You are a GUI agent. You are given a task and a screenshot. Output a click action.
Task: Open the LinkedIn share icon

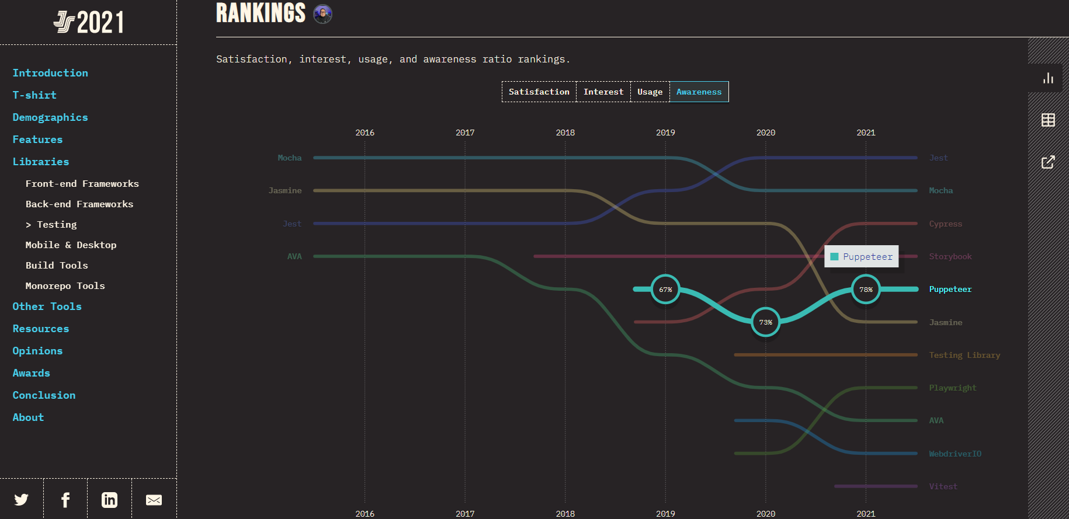coord(109,500)
